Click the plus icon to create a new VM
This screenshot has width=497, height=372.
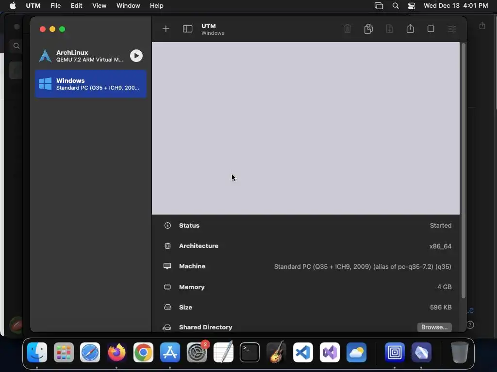click(x=166, y=29)
